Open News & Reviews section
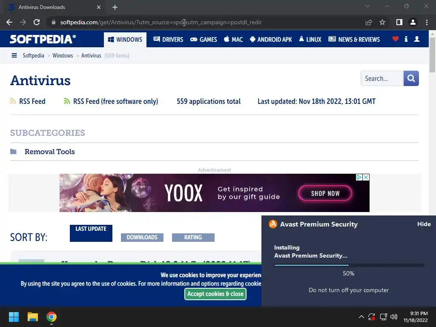436x327 pixels. pos(354,40)
